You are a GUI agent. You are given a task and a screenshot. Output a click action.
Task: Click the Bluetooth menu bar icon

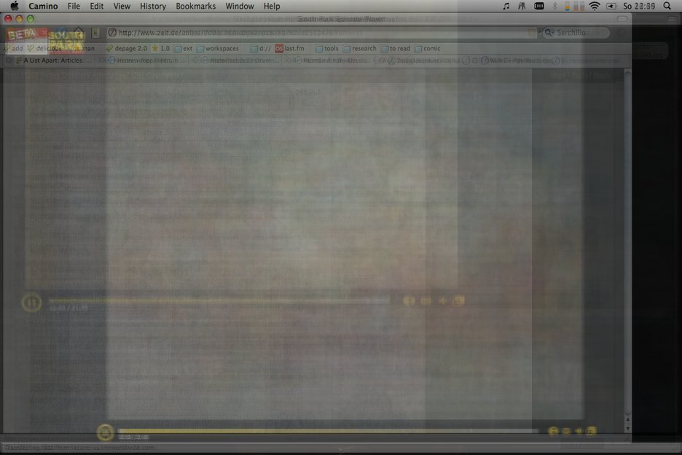[554, 6]
